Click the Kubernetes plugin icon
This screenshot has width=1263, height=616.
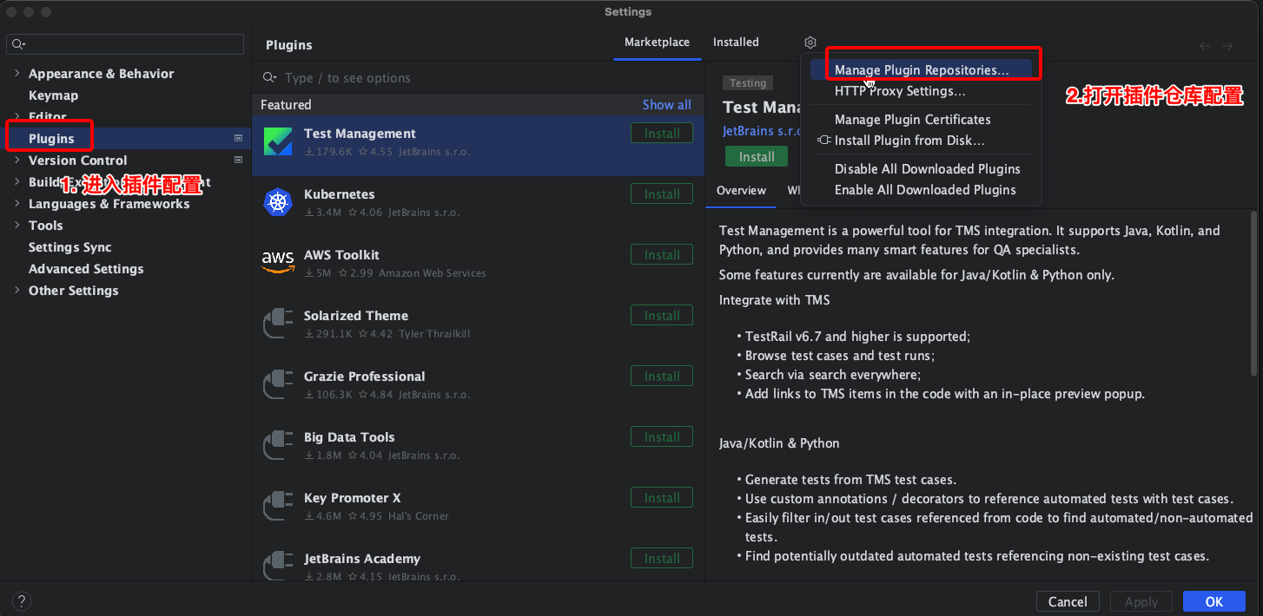coord(278,203)
